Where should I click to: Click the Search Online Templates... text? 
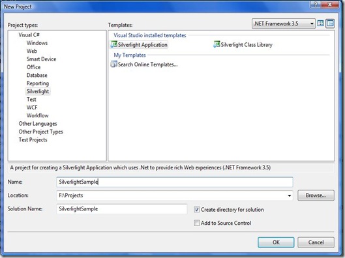[147, 64]
